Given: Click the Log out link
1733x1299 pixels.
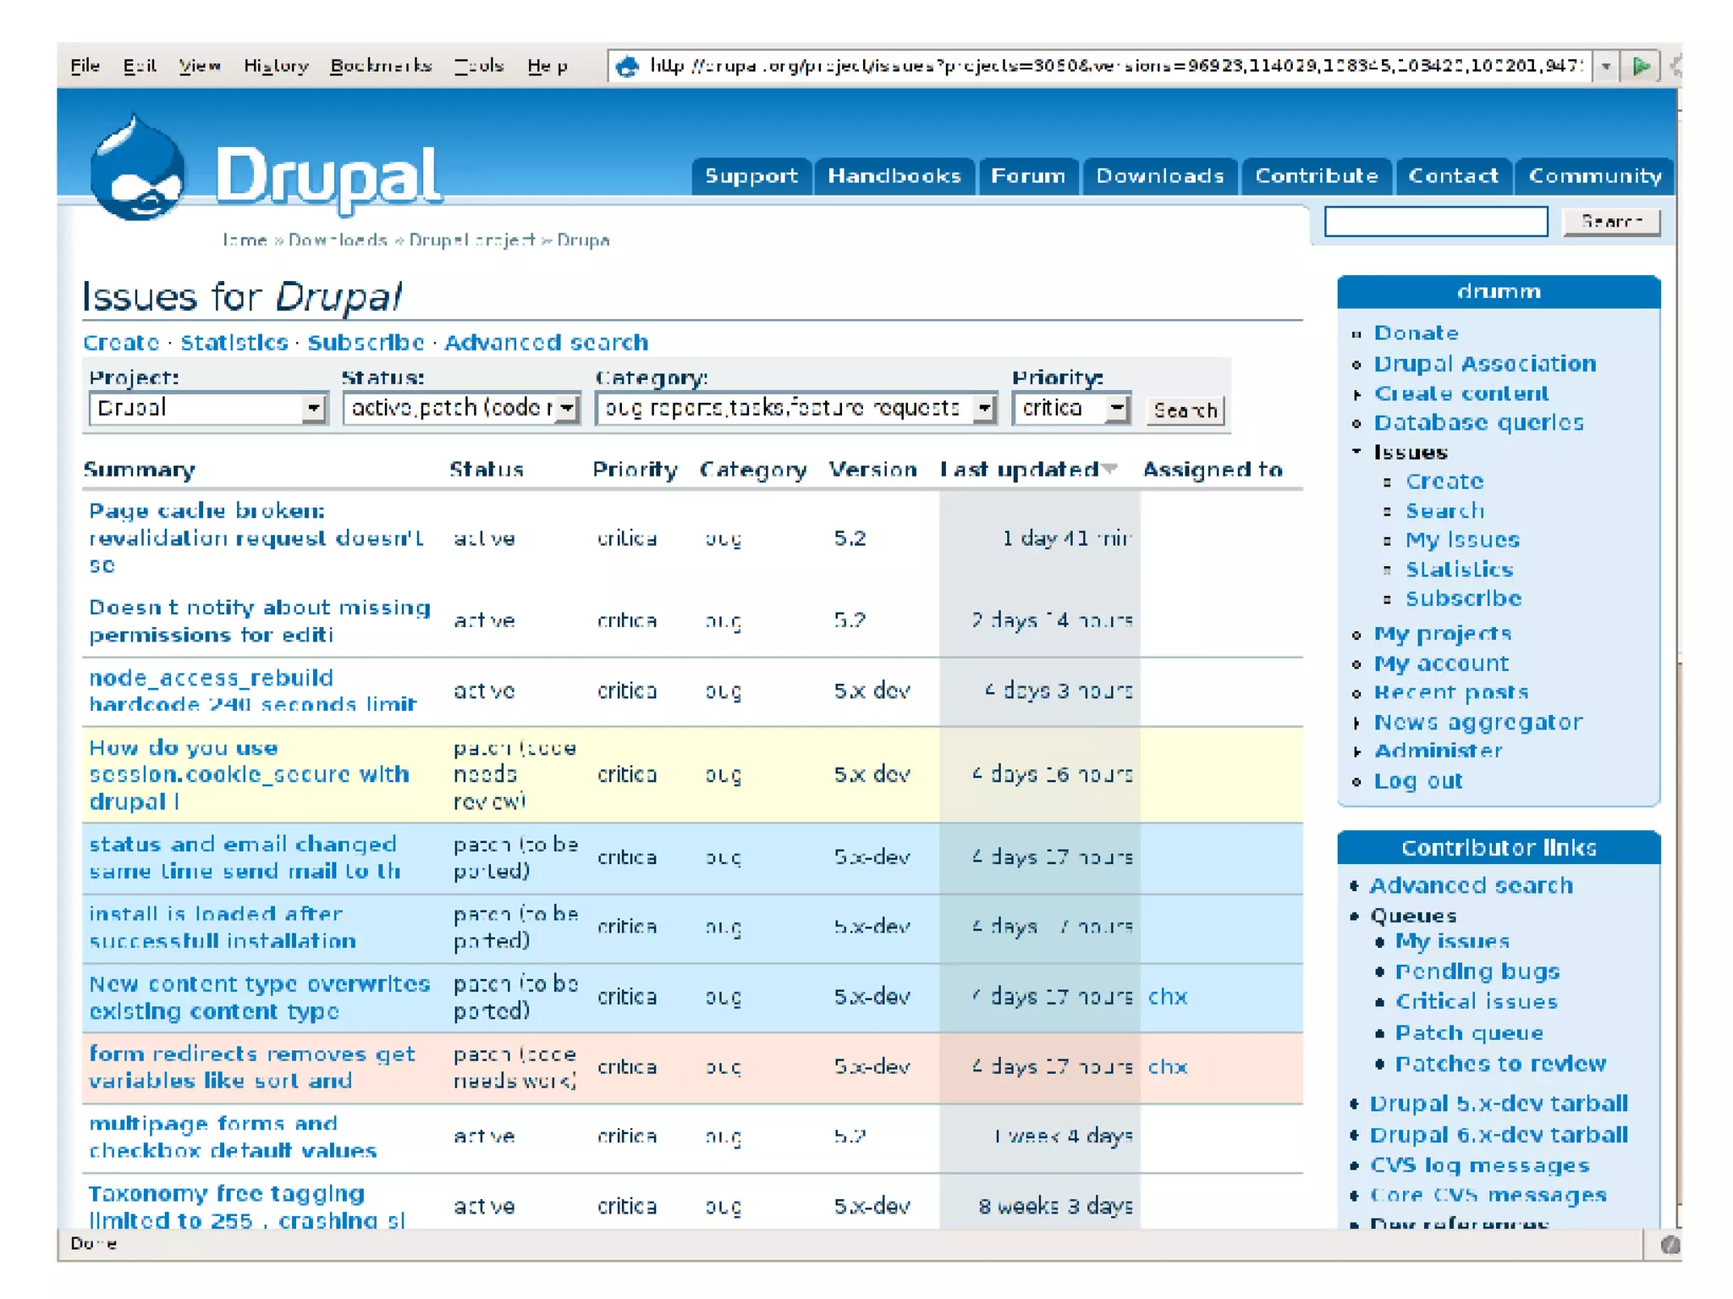Looking at the screenshot, I should click(1417, 781).
